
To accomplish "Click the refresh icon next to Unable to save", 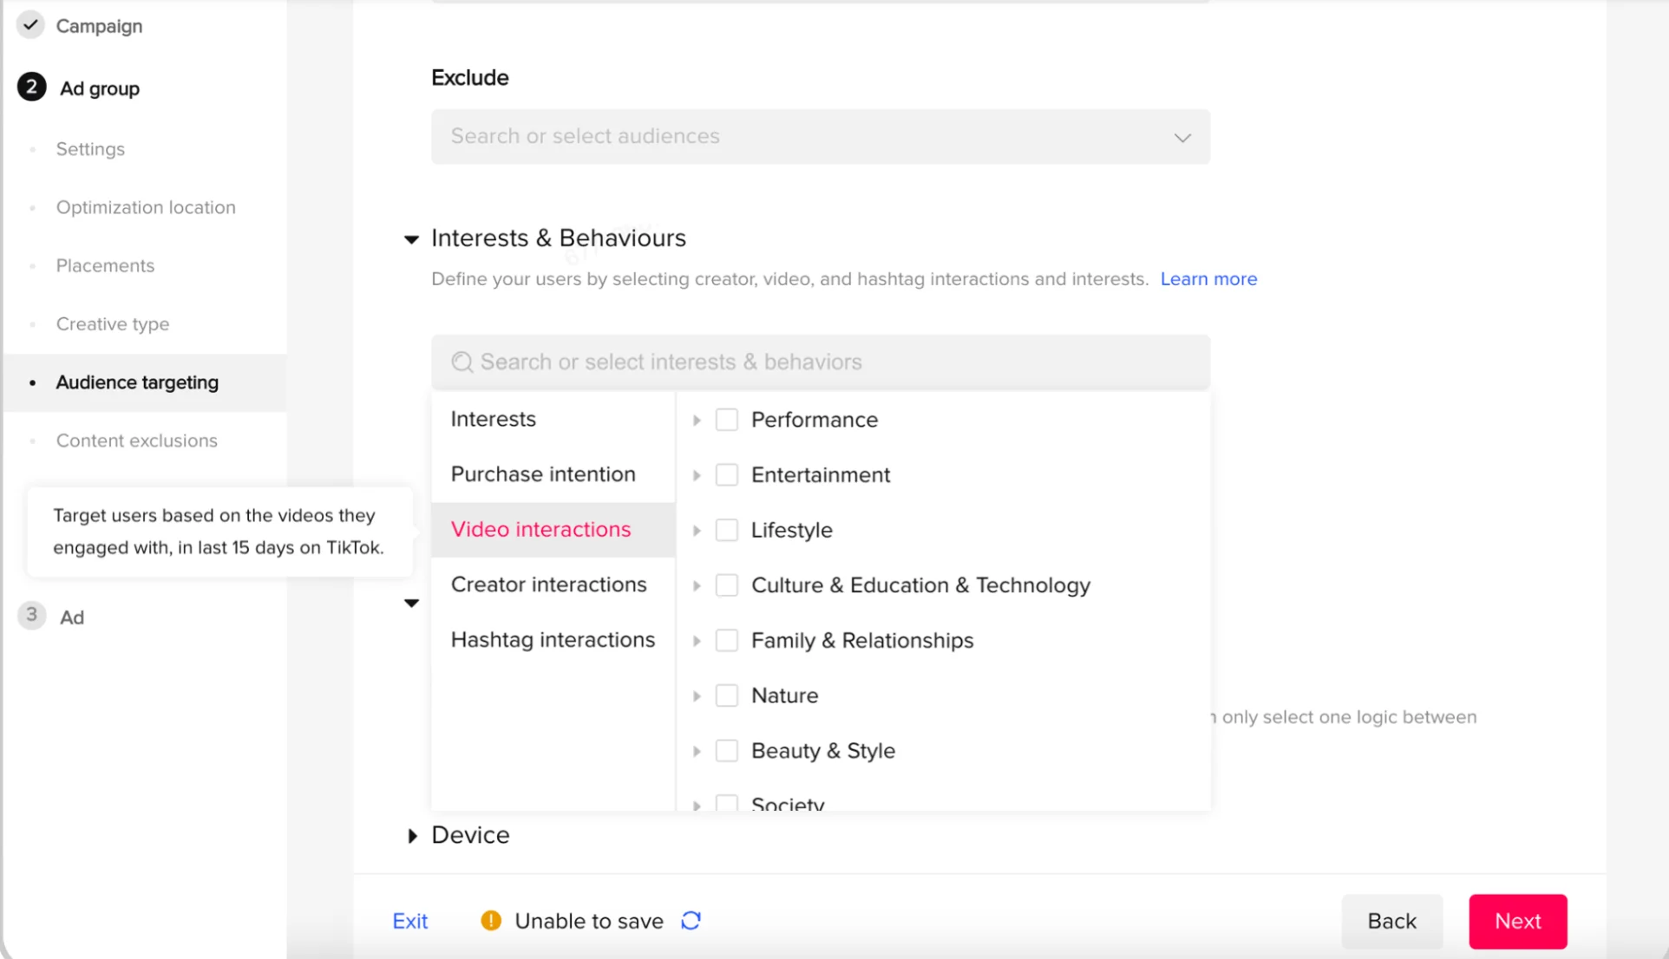I will (x=691, y=921).
